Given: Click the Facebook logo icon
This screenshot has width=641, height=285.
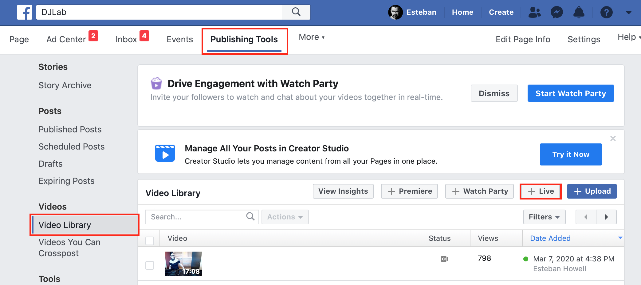Looking at the screenshot, I should point(25,12).
